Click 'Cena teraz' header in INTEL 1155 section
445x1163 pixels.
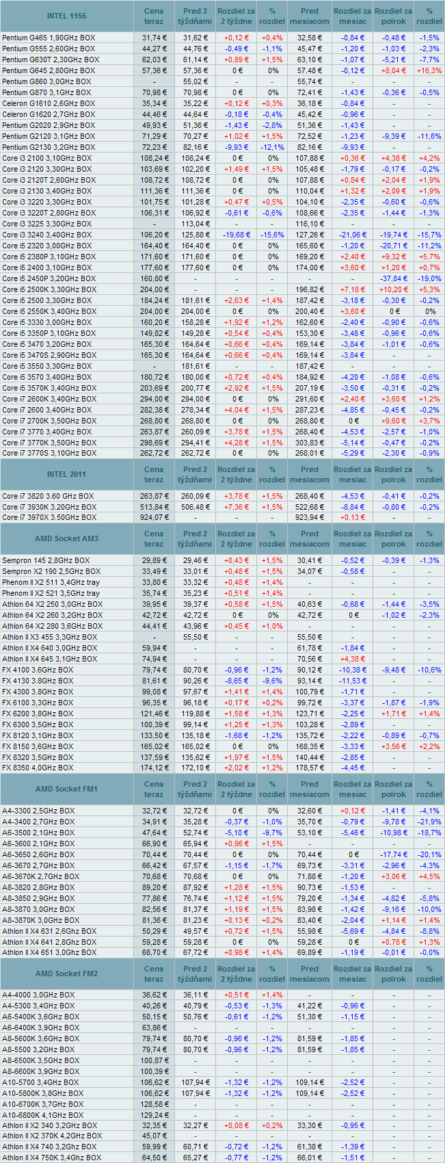coord(154,16)
